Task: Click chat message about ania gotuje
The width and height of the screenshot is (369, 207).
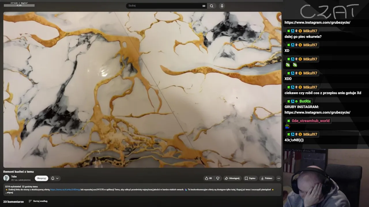Action: pyautogui.click(x=323, y=93)
